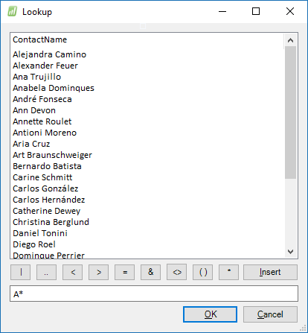
Task: Click the ContactName column header
Action: pos(40,39)
